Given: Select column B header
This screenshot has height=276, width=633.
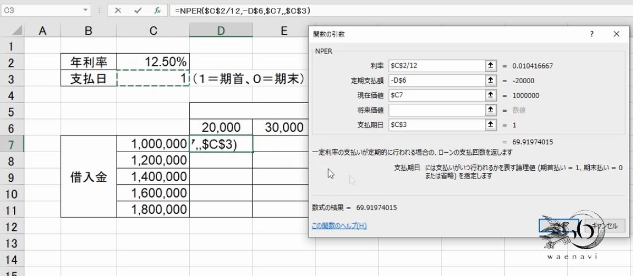Looking at the screenshot, I should (x=89, y=31).
